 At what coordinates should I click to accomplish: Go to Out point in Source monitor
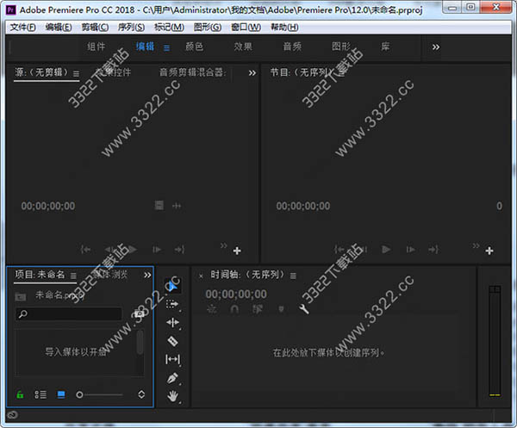coord(179,250)
